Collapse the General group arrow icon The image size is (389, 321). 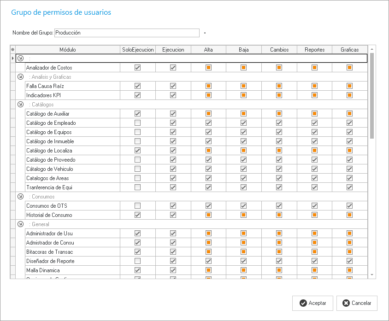[x=20, y=224]
